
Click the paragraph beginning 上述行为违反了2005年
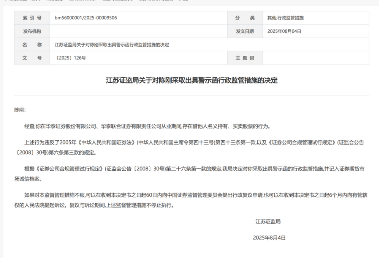click(x=189, y=148)
